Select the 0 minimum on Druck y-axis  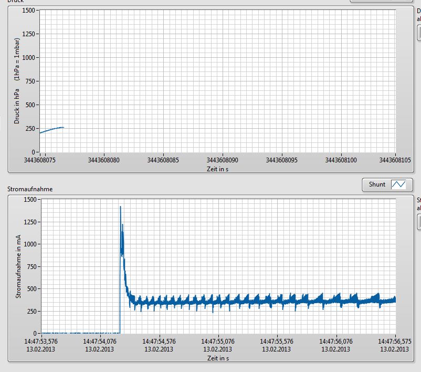pos(33,152)
